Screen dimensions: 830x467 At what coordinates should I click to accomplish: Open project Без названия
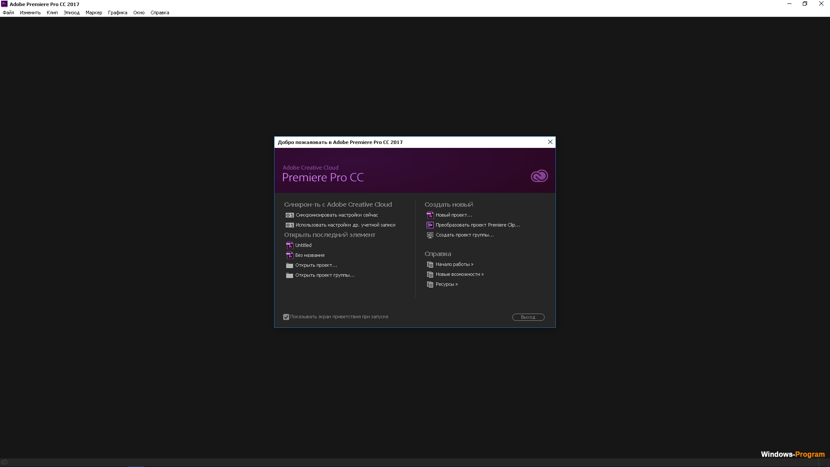pos(309,255)
